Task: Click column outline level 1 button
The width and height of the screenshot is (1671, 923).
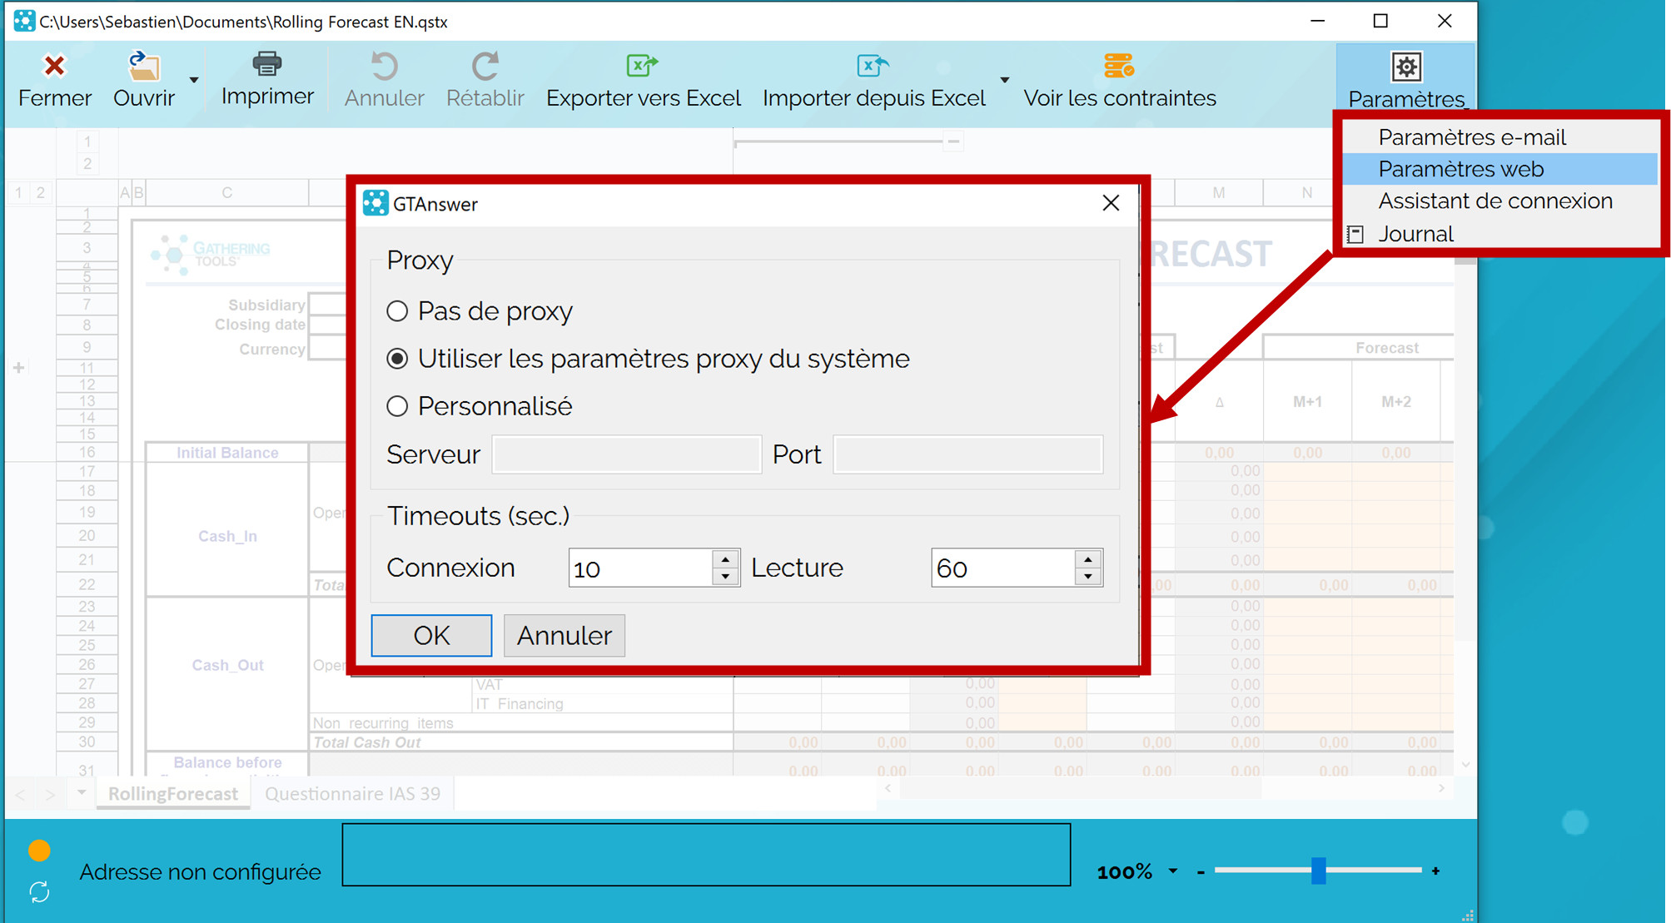Action: (87, 141)
